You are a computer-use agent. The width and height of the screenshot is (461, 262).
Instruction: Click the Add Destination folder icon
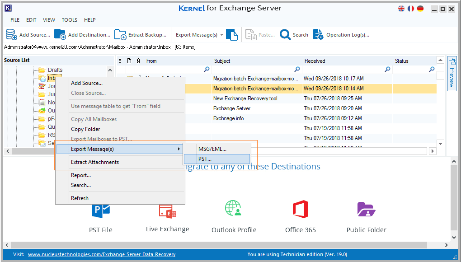point(60,34)
